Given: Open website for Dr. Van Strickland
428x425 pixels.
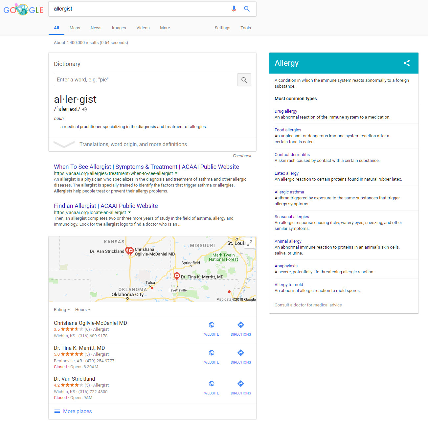Looking at the screenshot, I should tap(212, 388).
